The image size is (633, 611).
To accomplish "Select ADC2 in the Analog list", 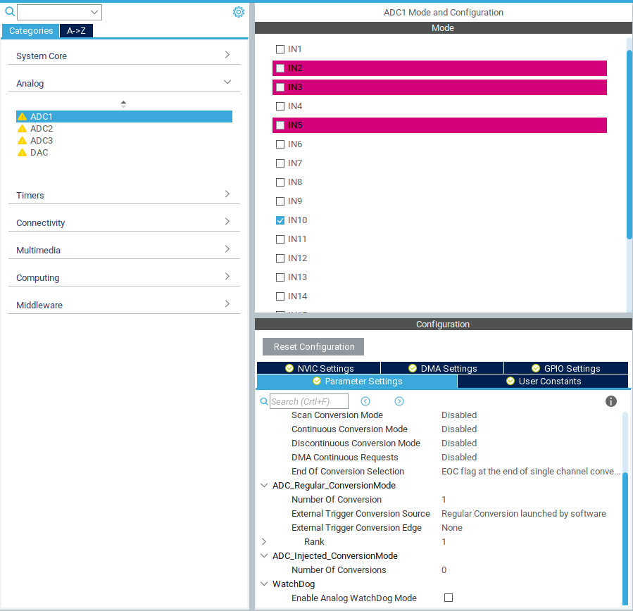I will (41, 129).
